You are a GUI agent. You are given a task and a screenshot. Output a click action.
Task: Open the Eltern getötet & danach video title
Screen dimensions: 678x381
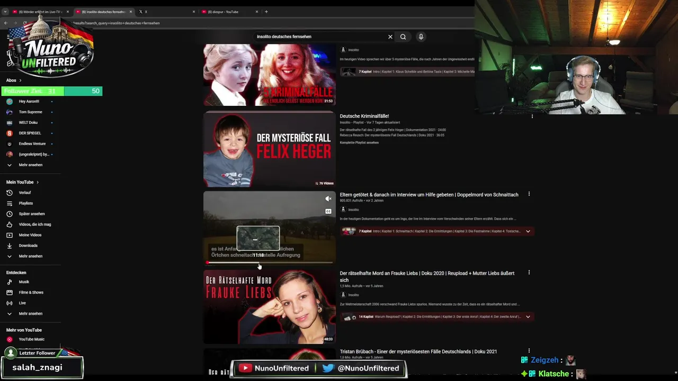click(429, 195)
